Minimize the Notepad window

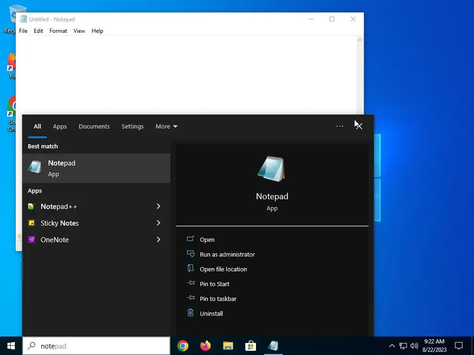pos(311,19)
